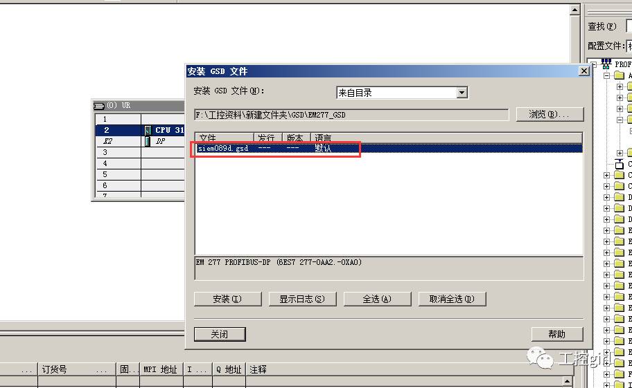Click the MPI 地址 column header
The height and width of the screenshot is (388, 632).
(161, 369)
